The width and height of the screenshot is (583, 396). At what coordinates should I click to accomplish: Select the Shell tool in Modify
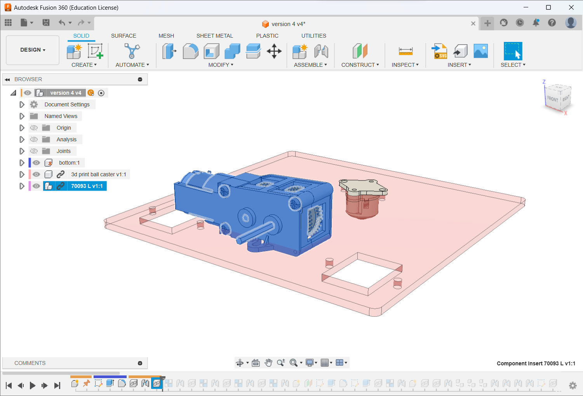tap(211, 51)
